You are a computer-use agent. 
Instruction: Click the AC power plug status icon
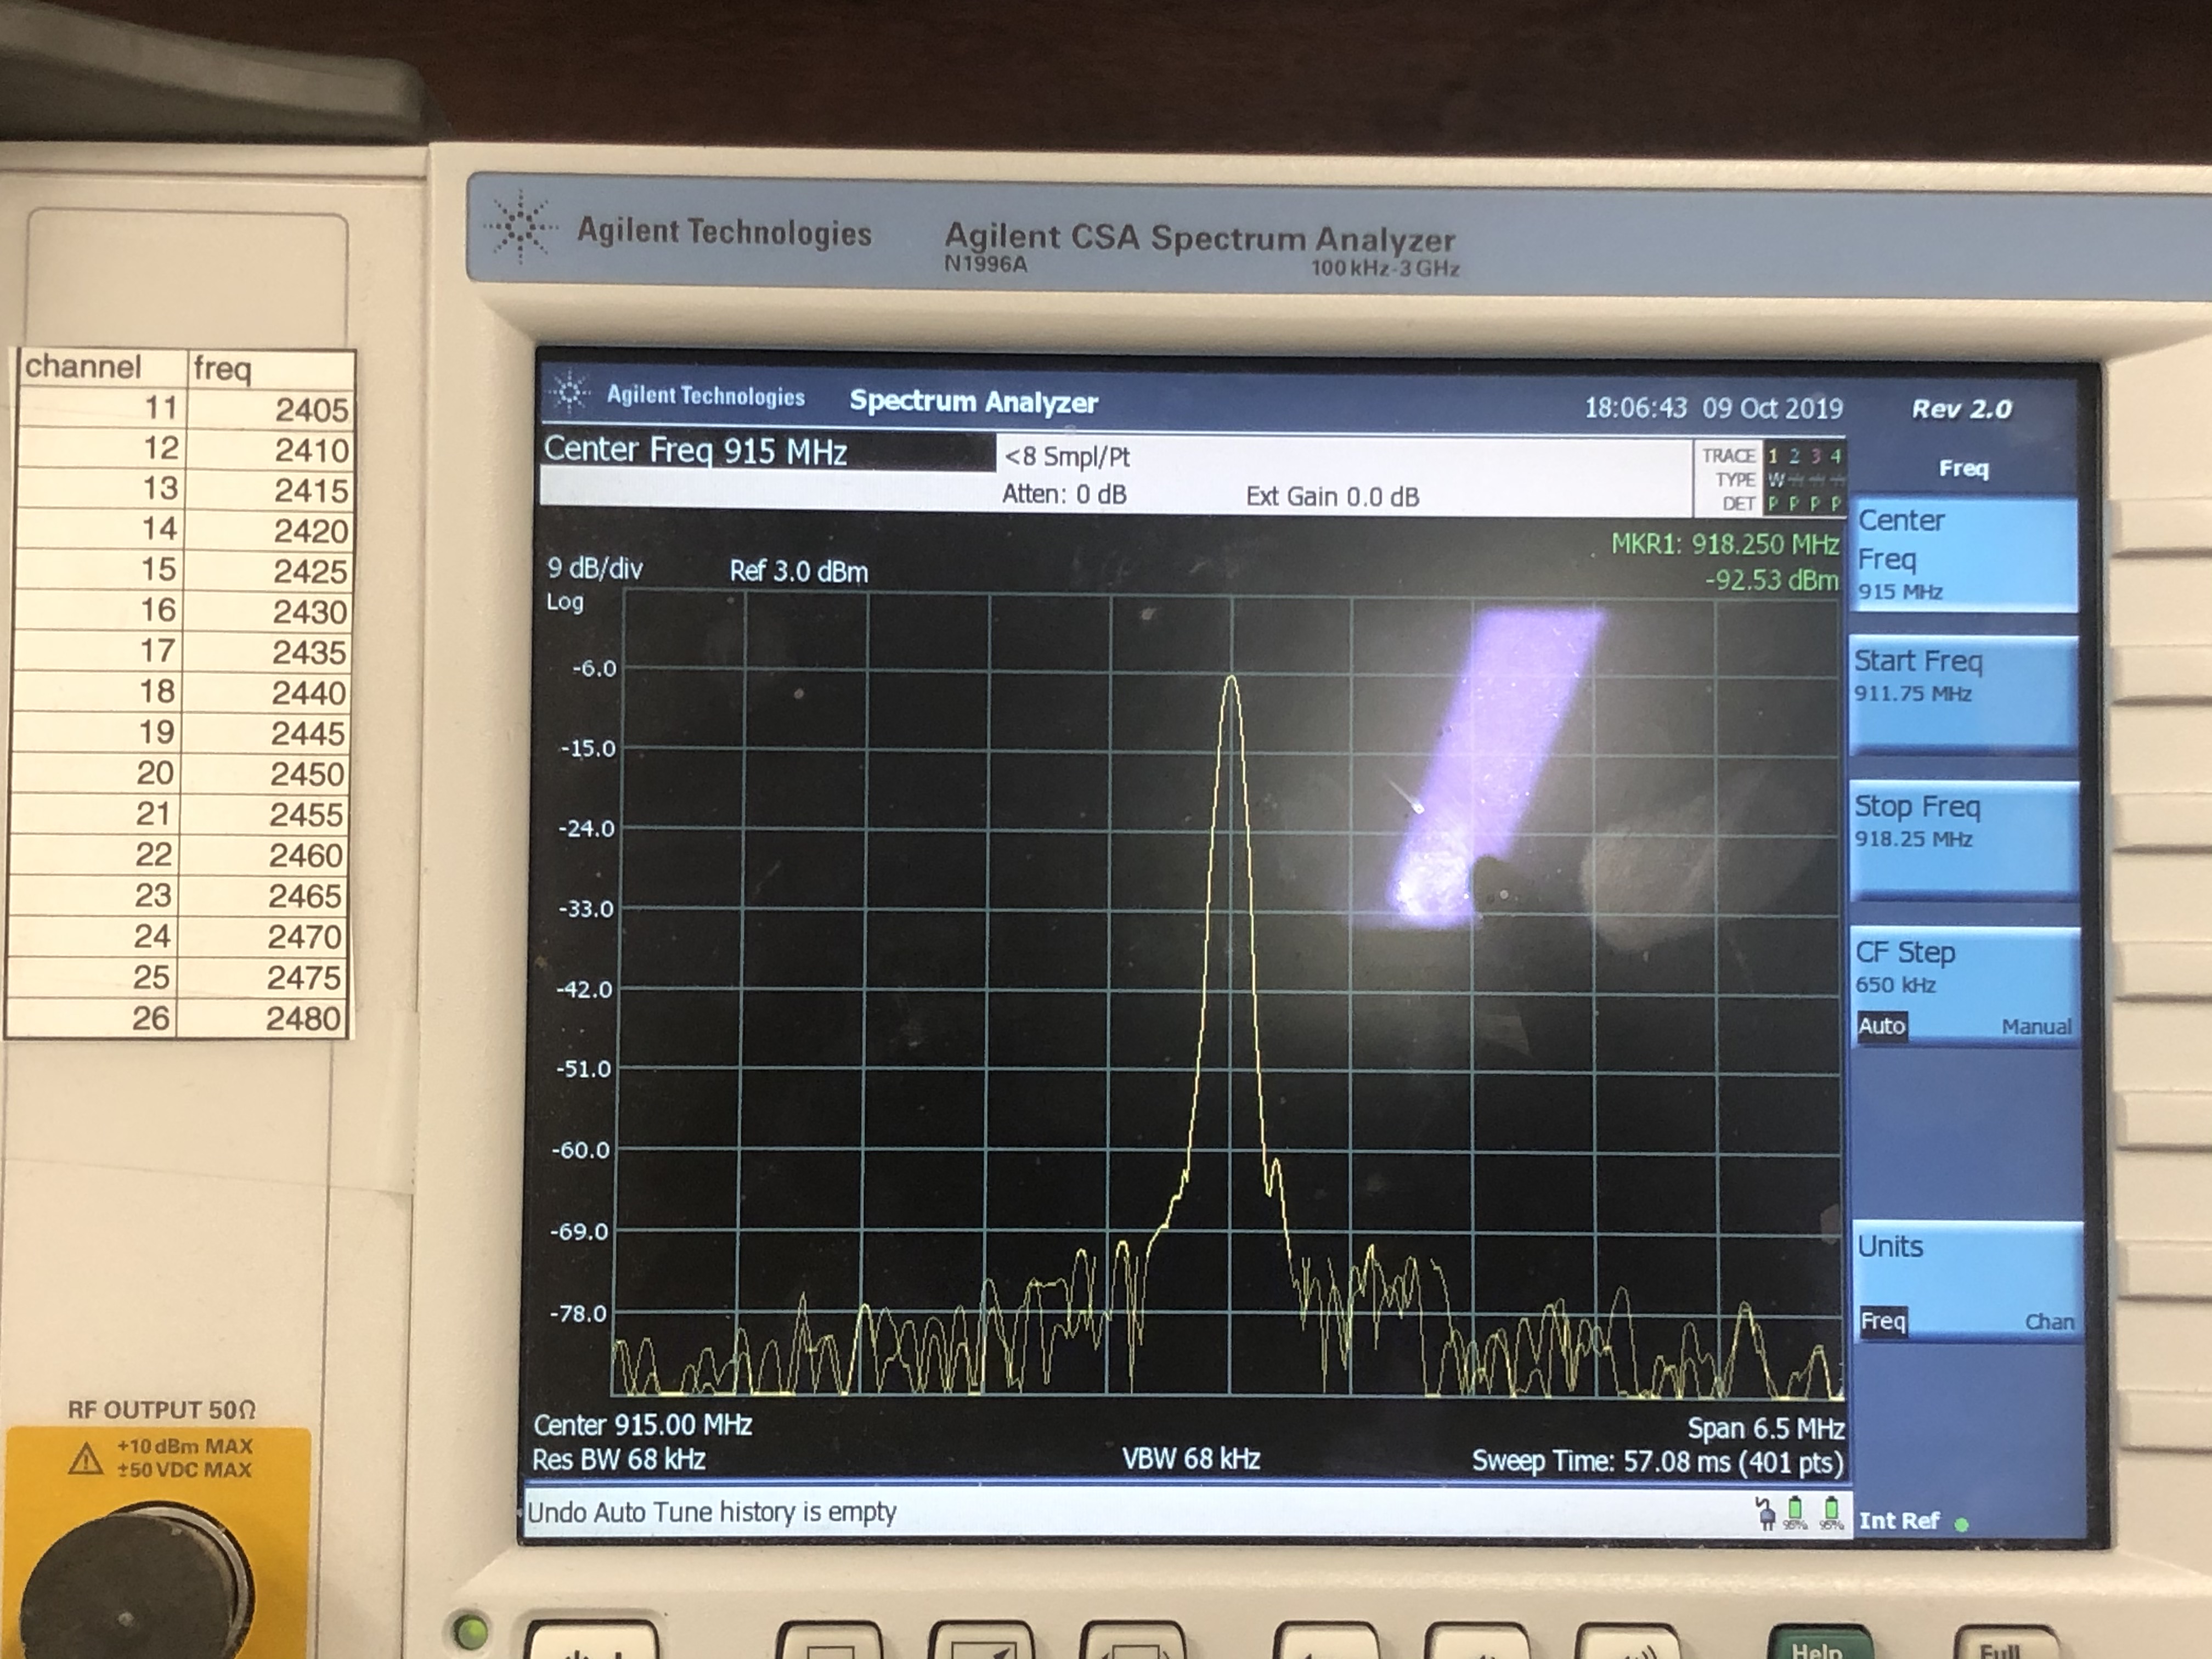[x=1765, y=1513]
